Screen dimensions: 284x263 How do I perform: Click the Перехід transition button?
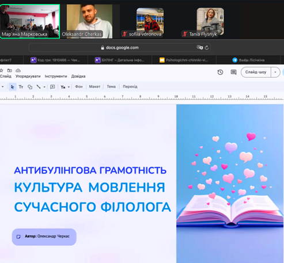(130, 87)
